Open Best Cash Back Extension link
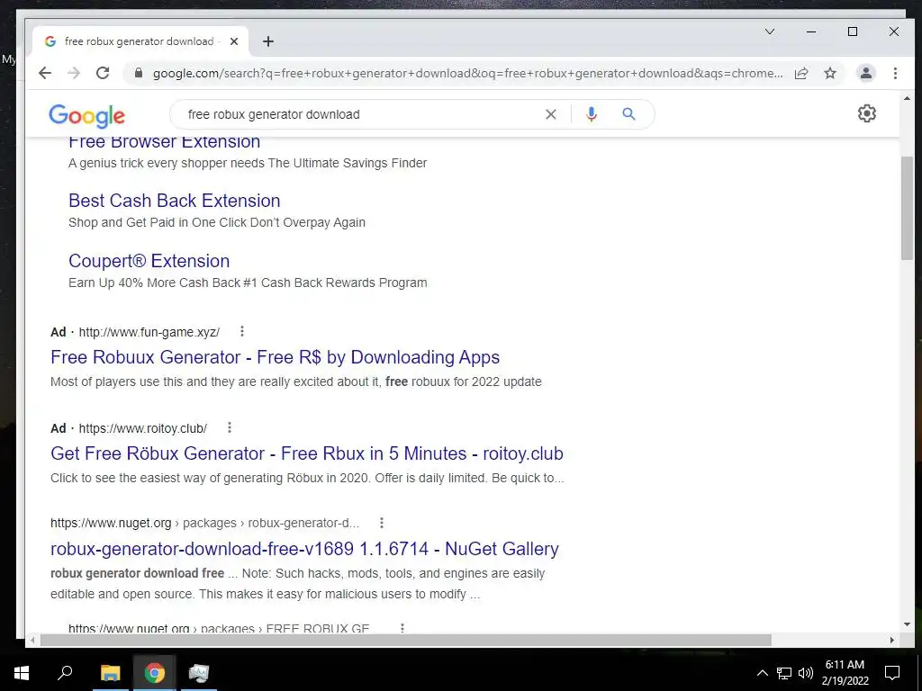This screenshot has width=922, height=691. coord(174,201)
